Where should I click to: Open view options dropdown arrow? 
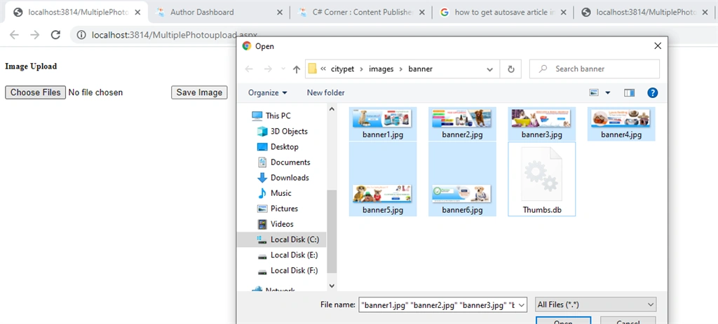click(608, 93)
